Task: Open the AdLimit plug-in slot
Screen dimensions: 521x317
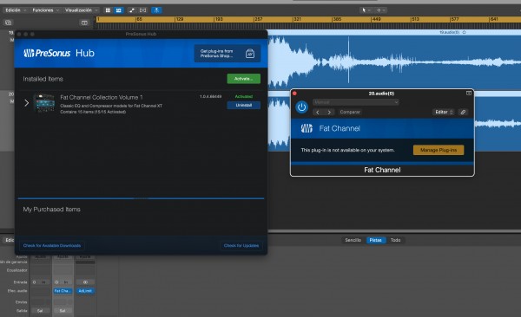Action: coord(85,291)
